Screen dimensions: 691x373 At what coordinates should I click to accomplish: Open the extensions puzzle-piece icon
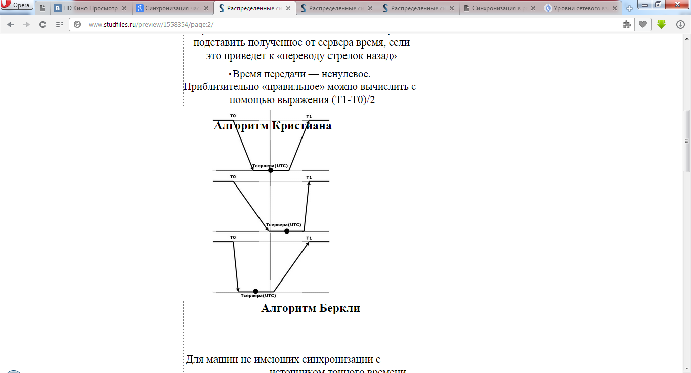tap(627, 24)
